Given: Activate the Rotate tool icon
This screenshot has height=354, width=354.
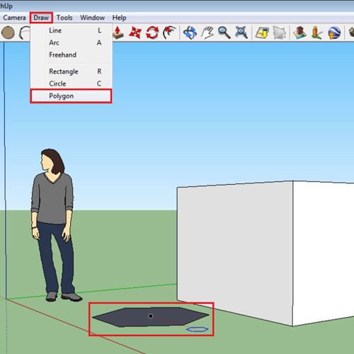Looking at the screenshot, I should [152, 33].
